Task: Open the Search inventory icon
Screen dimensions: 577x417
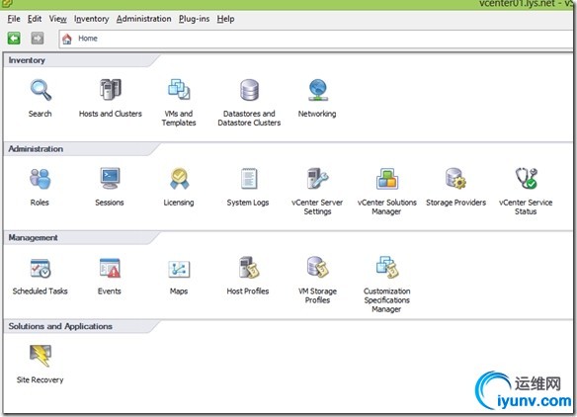Action: pos(41,90)
